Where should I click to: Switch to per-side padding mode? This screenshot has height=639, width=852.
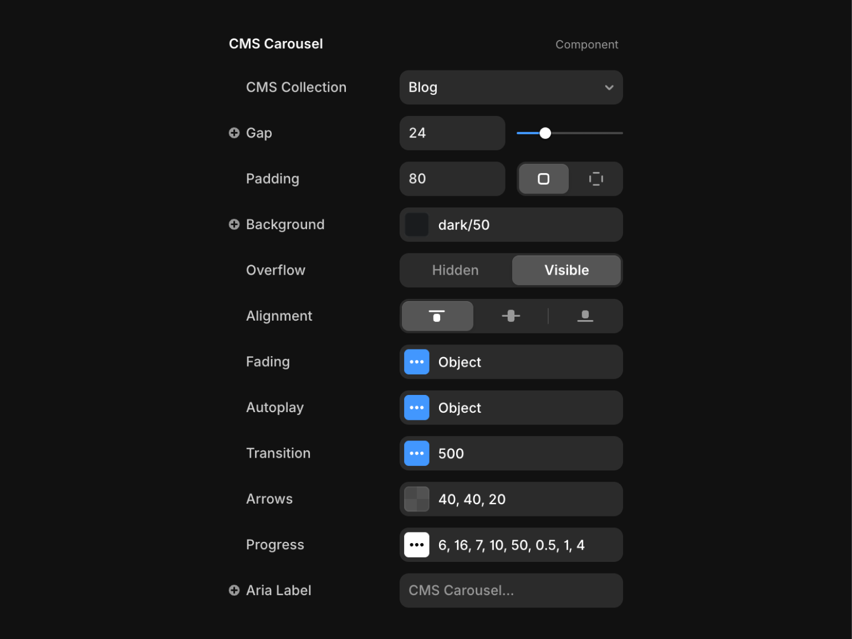596,179
